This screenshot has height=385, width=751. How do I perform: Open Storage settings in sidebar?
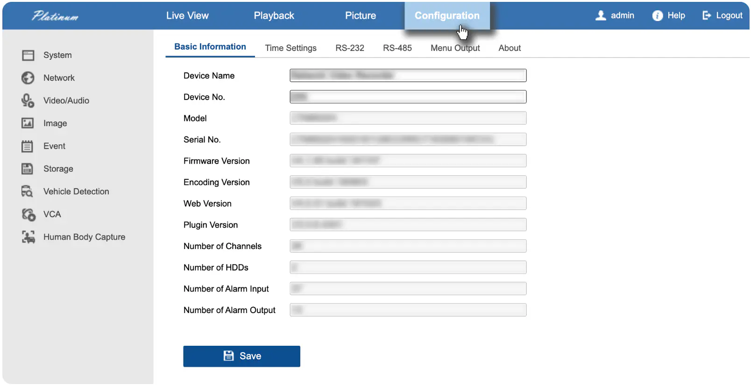[x=58, y=169]
